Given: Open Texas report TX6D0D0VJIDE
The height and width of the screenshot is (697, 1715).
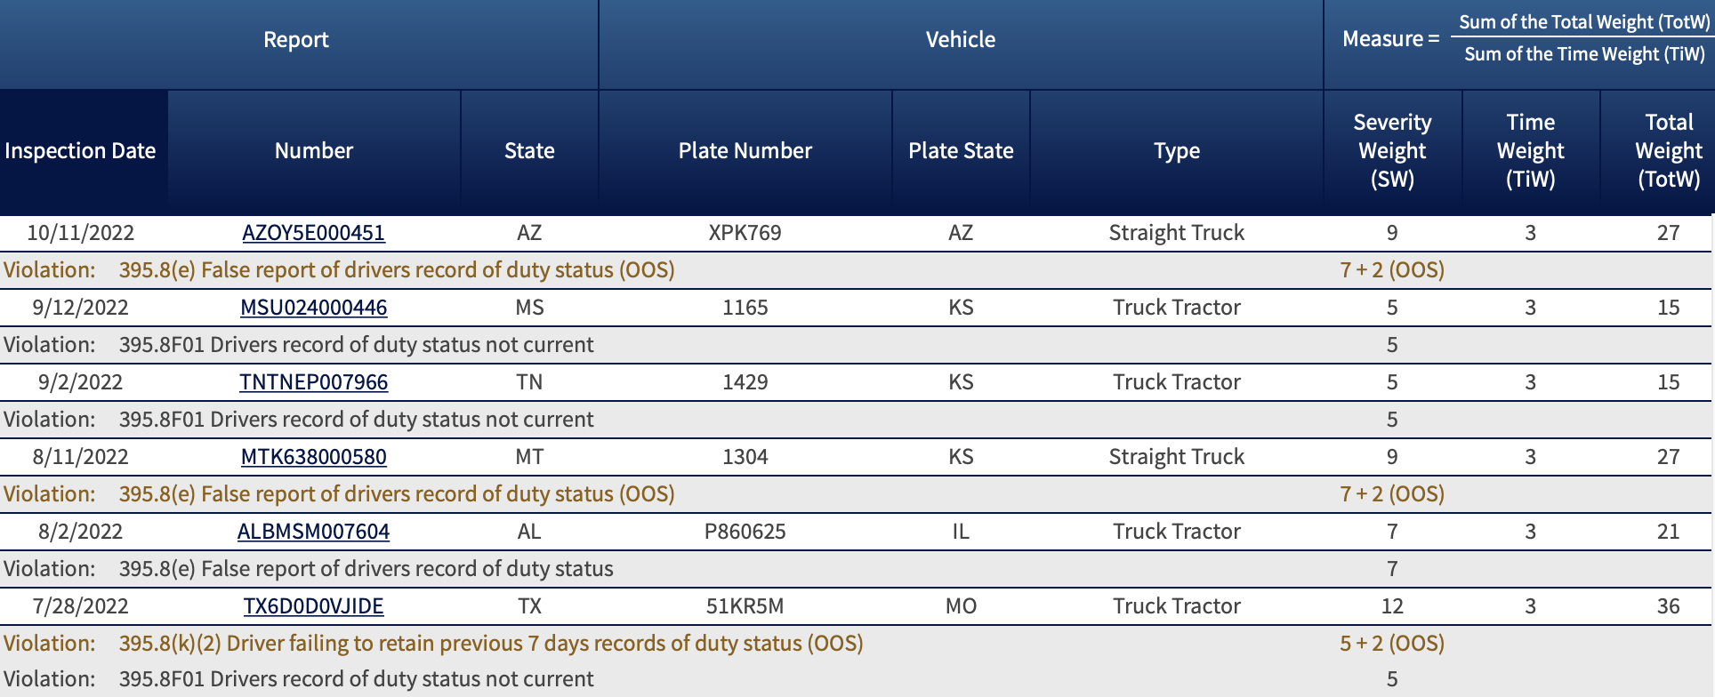Looking at the screenshot, I should (x=313, y=606).
